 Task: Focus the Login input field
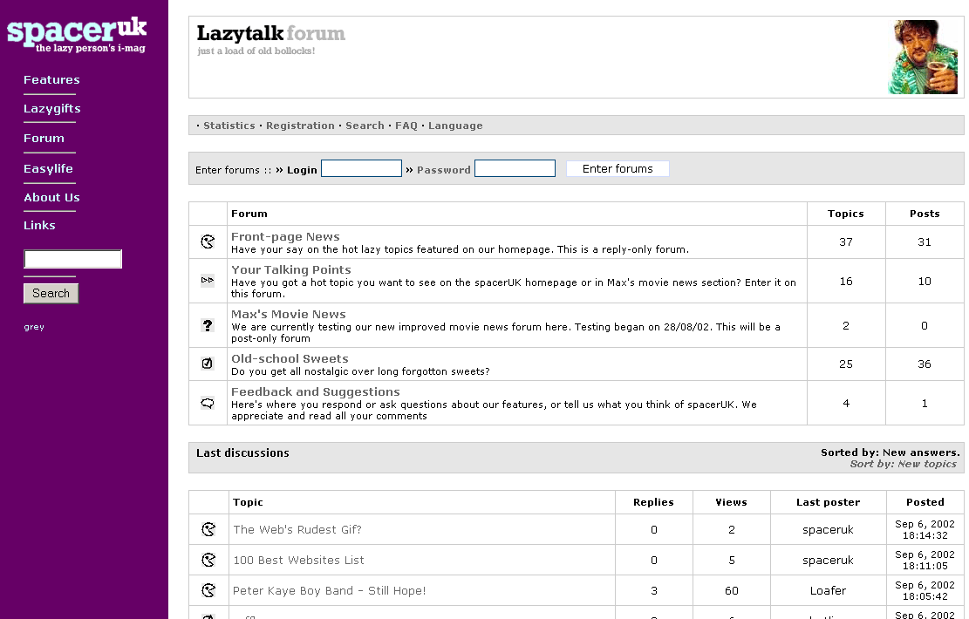[361, 168]
